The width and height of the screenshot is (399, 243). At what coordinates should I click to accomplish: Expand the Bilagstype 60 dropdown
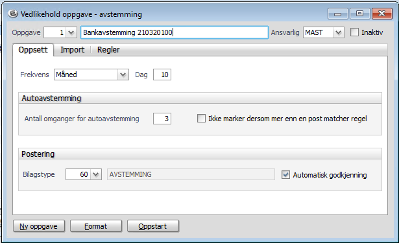click(96, 174)
